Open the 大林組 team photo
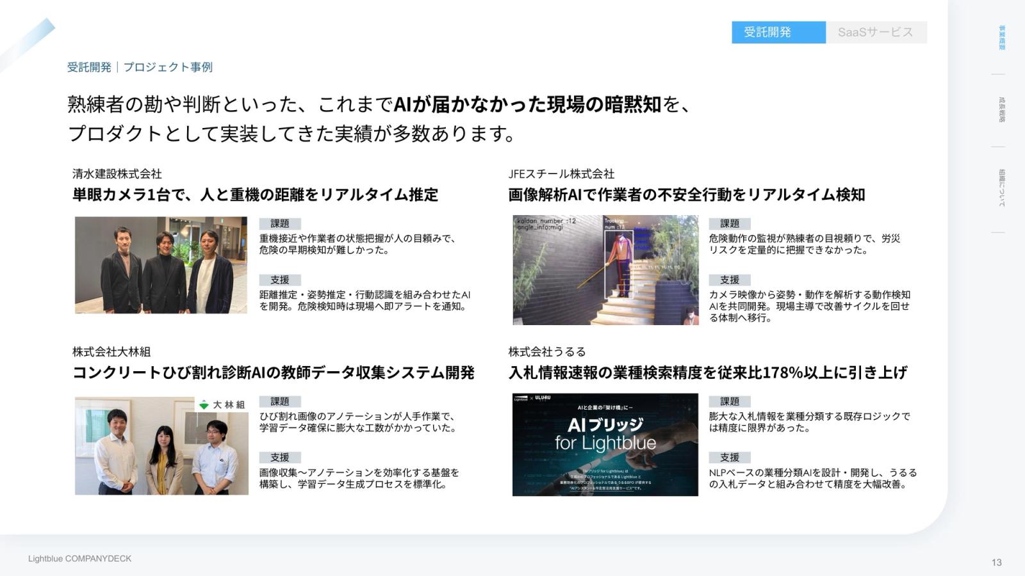Screen dimensions: 1025x576 [161, 445]
